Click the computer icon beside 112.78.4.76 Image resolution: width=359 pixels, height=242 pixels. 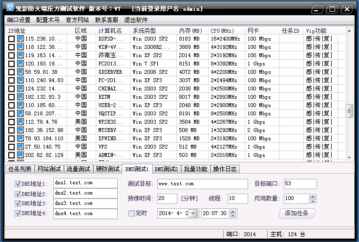(21, 122)
